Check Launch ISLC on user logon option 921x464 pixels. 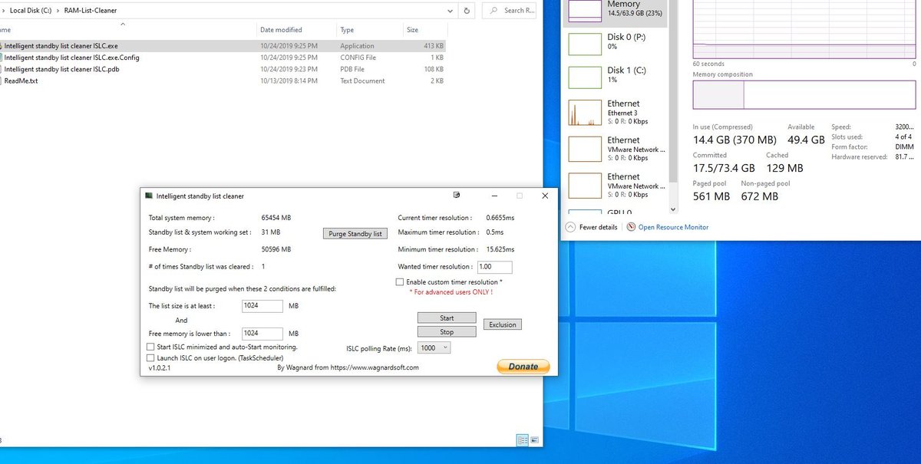pyautogui.click(x=150, y=357)
